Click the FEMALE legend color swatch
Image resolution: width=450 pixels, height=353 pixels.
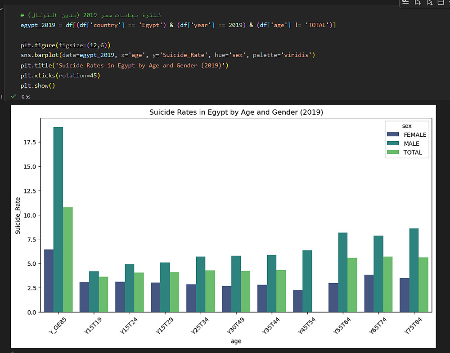click(x=393, y=134)
